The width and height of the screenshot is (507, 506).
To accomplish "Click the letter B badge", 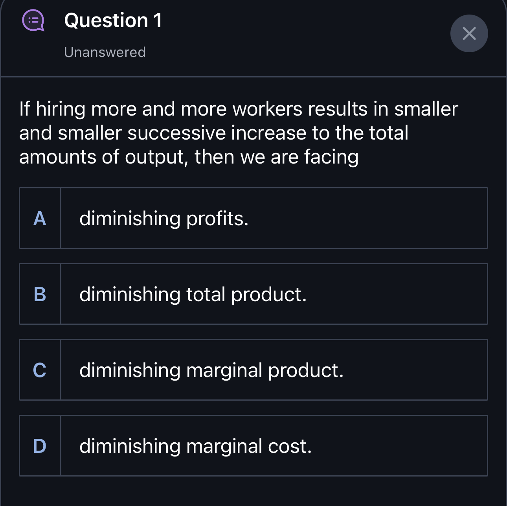I will pyautogui.click(x=39, y=295).
